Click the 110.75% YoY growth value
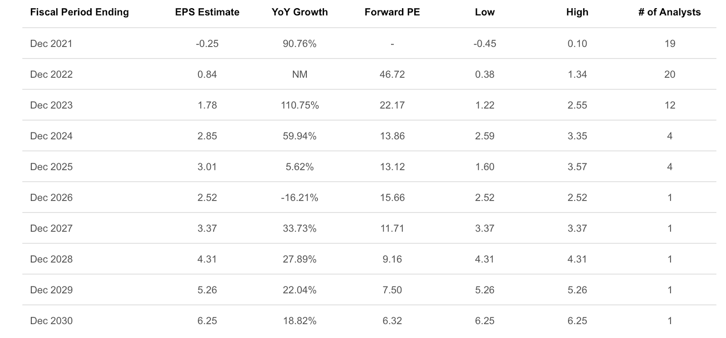This screenshot has height=338, width=726. 299,105
